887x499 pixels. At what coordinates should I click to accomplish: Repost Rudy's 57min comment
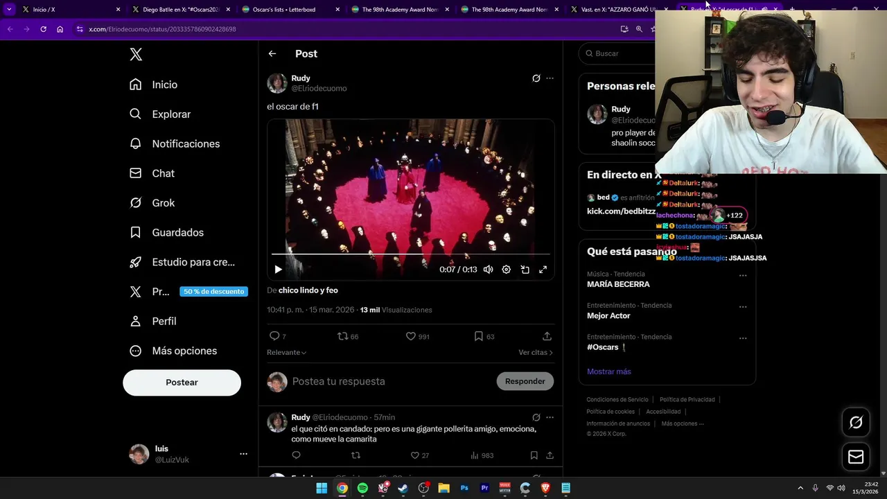point(355,455)
